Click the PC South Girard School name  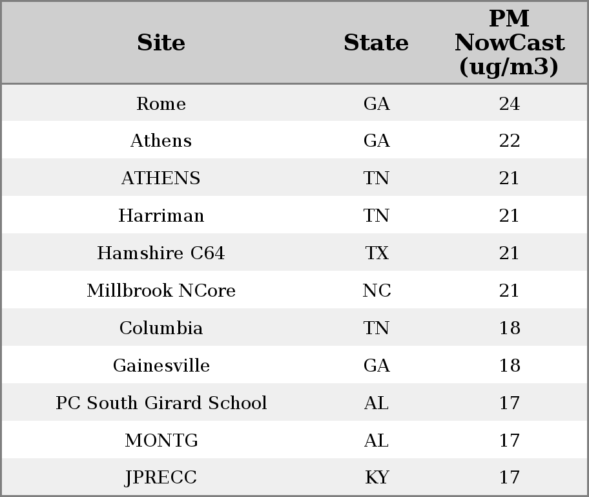tap(161, 403)
